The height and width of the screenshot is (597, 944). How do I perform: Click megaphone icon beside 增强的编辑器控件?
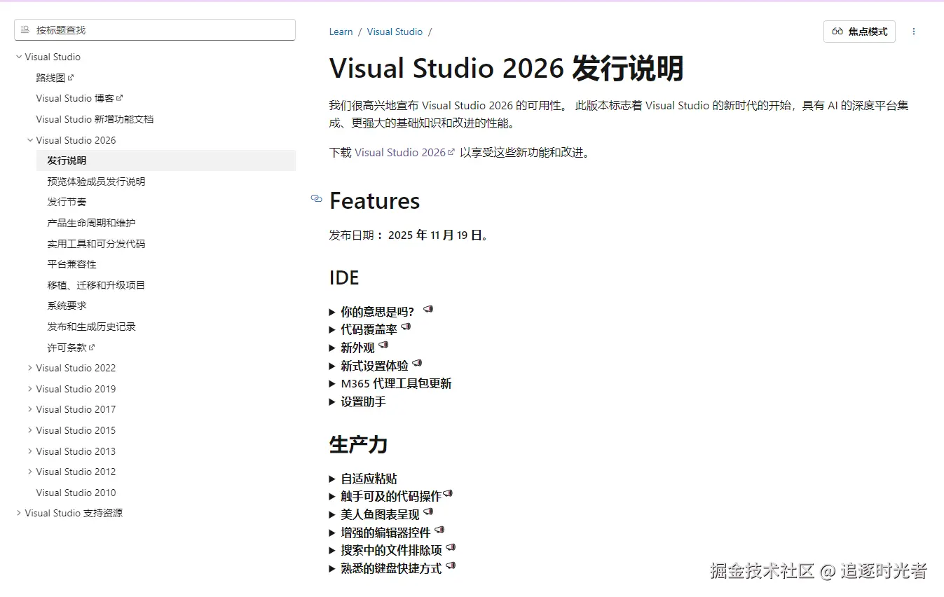439,530
